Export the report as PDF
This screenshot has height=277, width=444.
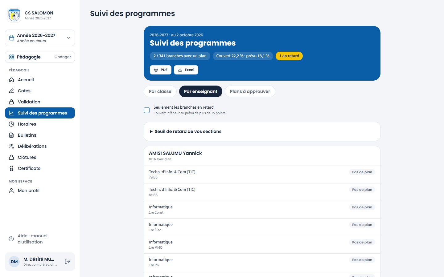tap(161, 70)
